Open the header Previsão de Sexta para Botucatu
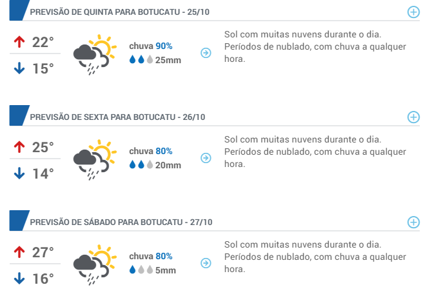The width and height of the screenshot is (432, 305). [117, 117]
